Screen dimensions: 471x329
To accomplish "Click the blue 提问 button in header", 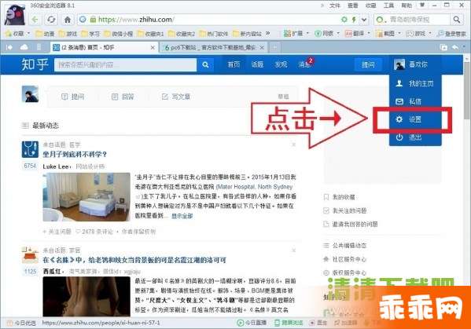I will pos(368,64).
